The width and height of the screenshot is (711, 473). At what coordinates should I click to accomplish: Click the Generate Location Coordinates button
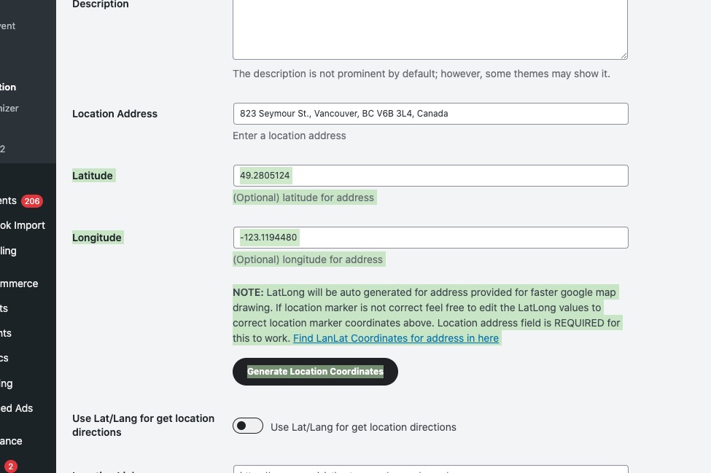pyautogui.click(x=315, y=372)
